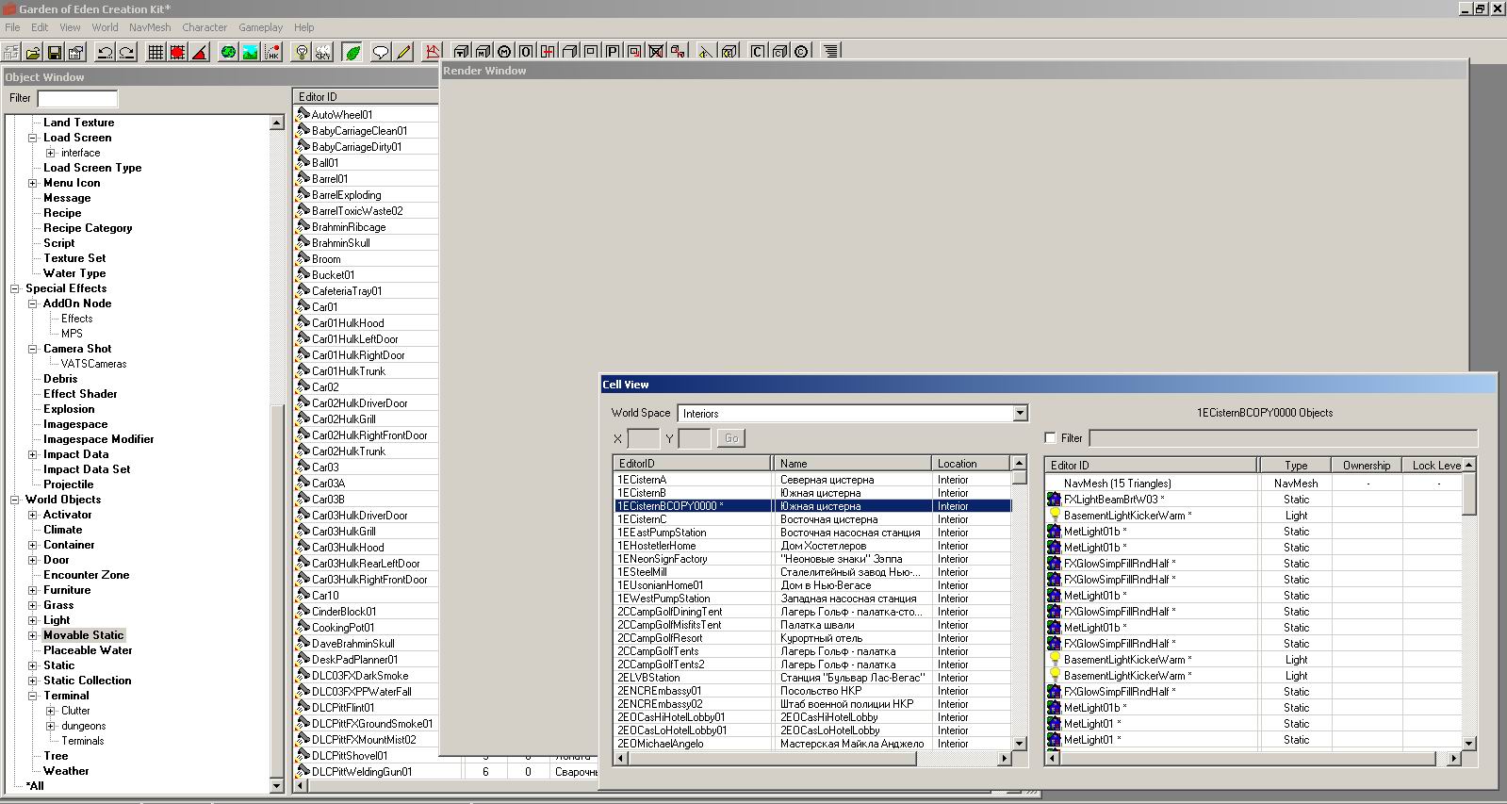
Task: Sort objects by the Ownership column header
Action: 1367,465
